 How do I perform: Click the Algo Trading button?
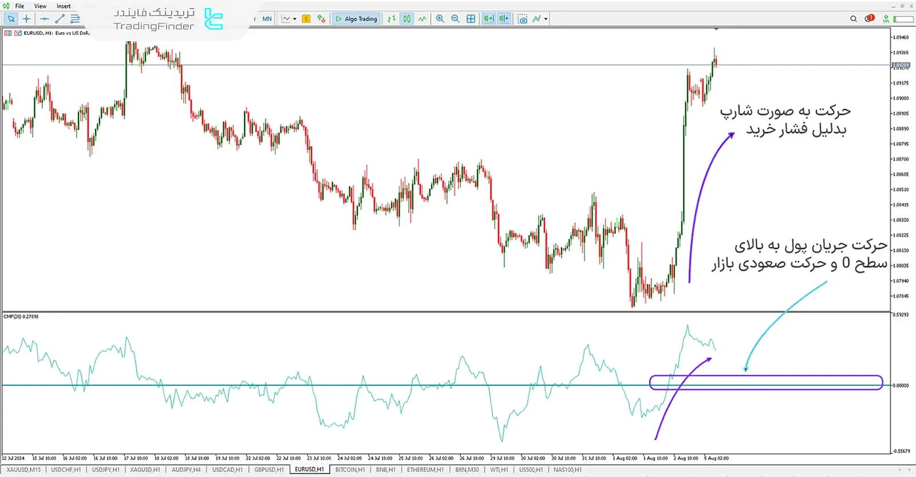tap(356, 19)
